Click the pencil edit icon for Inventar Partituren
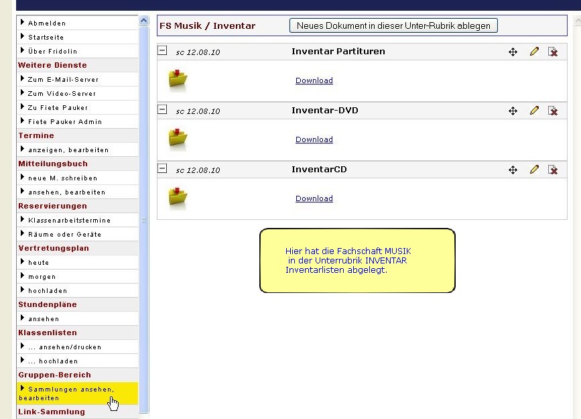Image resolution: width=581 pixels, height=419 pixels. click(534, 52)
